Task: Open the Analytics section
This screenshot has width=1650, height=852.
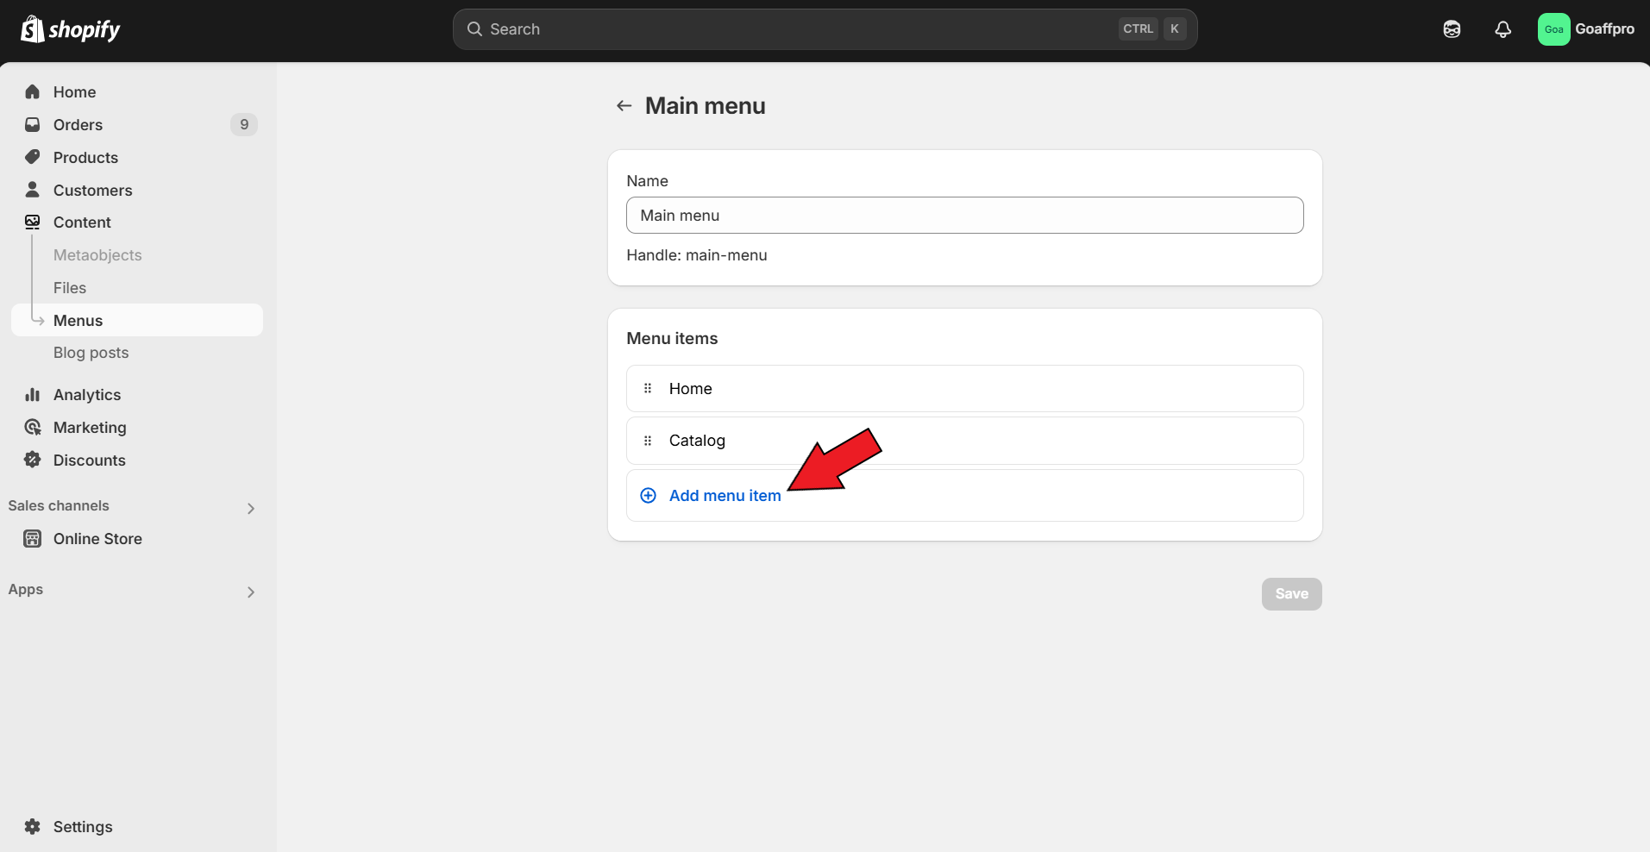Action: pyautogui.click(x=86, y=395)
